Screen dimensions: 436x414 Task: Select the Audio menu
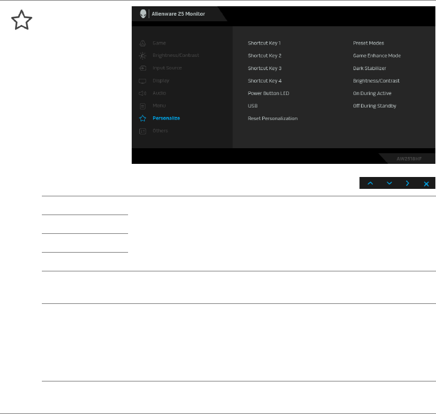tap(159, 93)
